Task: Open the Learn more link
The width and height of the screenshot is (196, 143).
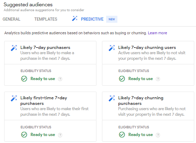Action: (157, 33)
